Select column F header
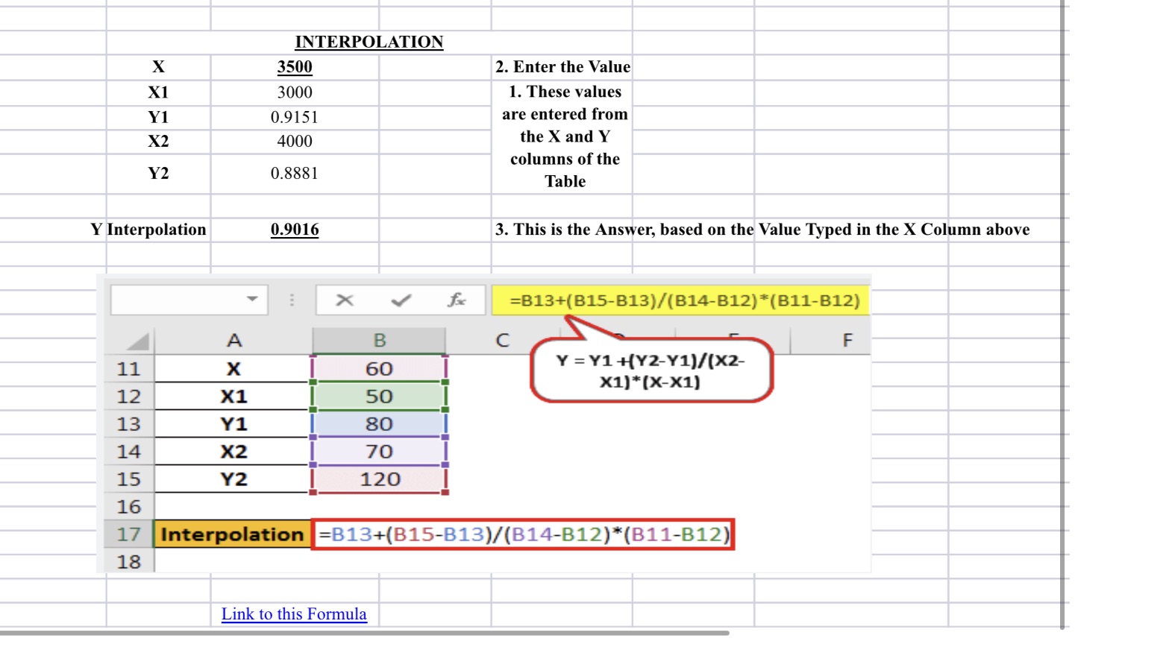Screen dimensions: 1172x650 click(847, 341)
